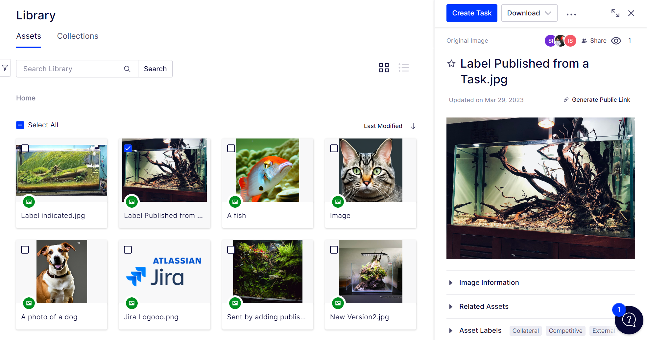
Task: Click the Create Task button
Action: (471, 13)
